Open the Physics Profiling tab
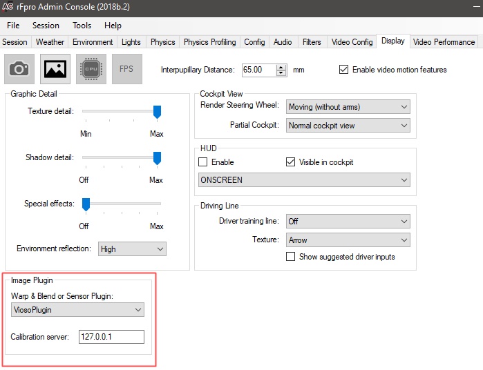The image size is (483, 370). point(209,42)
